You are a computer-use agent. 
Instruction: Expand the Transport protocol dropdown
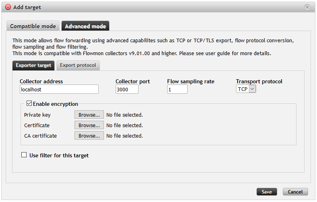tap(246, 89)
